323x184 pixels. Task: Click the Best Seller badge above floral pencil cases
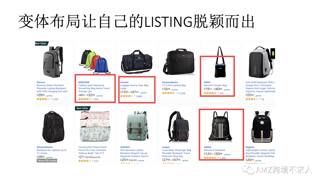(83, 108)
